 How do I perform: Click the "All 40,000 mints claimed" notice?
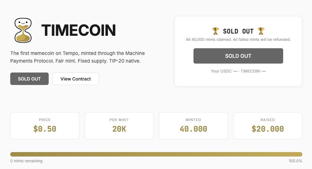click(x=238, y=40)
